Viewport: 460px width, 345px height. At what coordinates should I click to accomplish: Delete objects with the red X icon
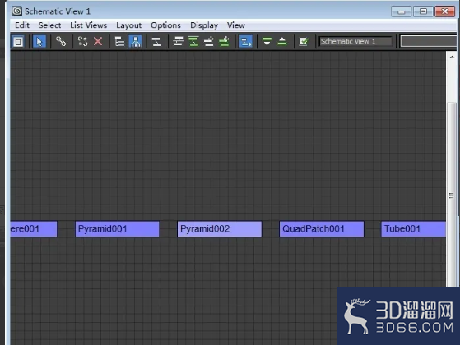tap(98, 41)
